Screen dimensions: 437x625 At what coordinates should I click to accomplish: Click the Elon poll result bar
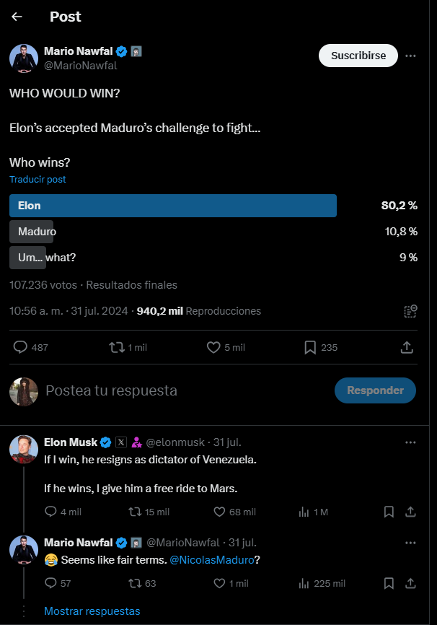pyautogui.click(x=173, y=206)
